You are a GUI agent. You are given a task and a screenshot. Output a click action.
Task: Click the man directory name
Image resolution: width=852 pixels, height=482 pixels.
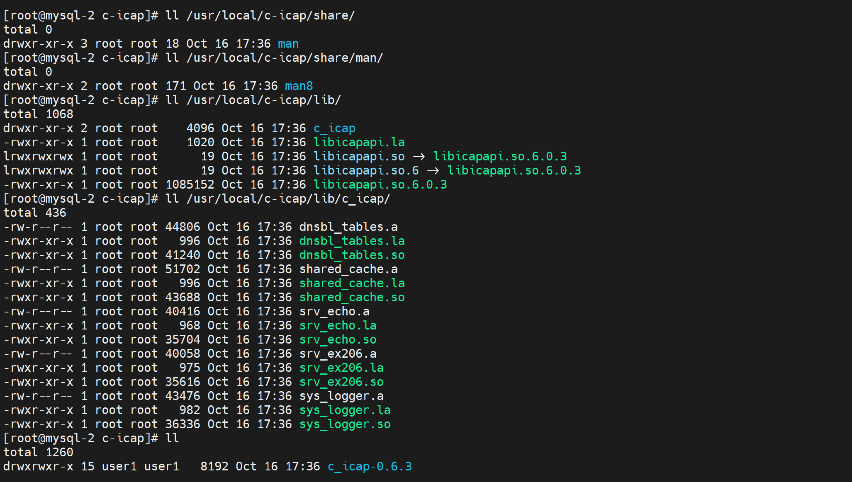point(288,44)
